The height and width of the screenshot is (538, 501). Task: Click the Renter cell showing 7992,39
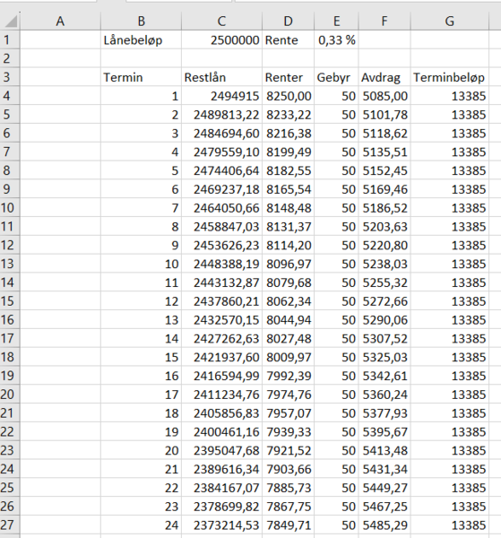click(x=288, y=376)
